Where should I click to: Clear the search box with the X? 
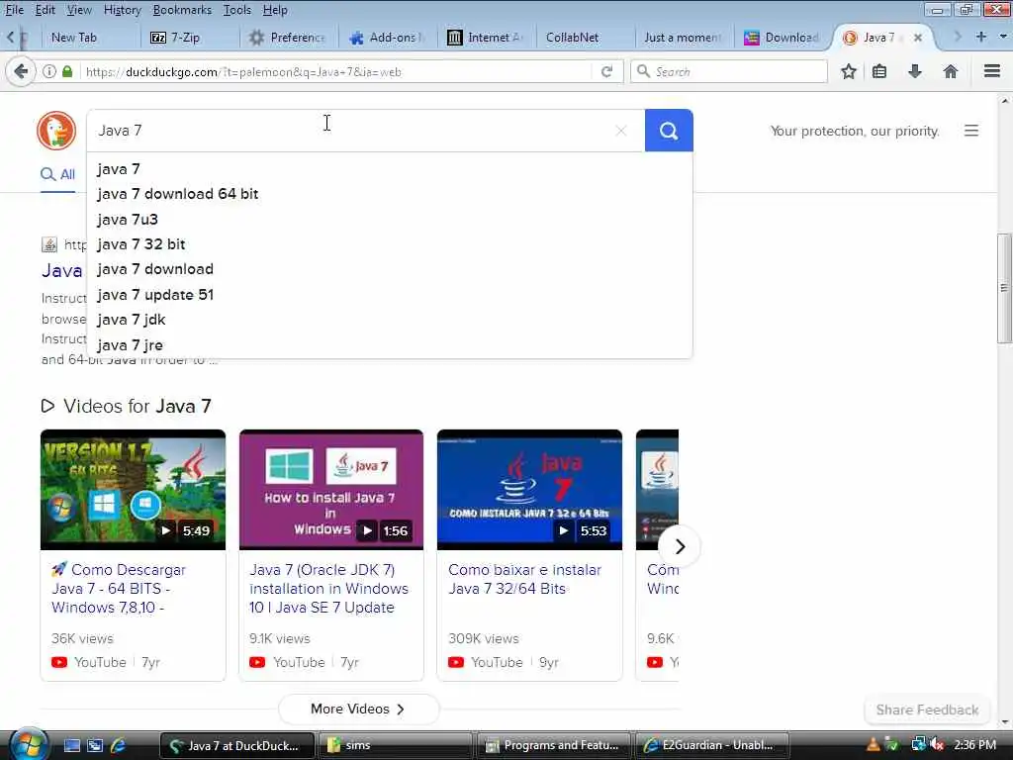pos(621,131)
